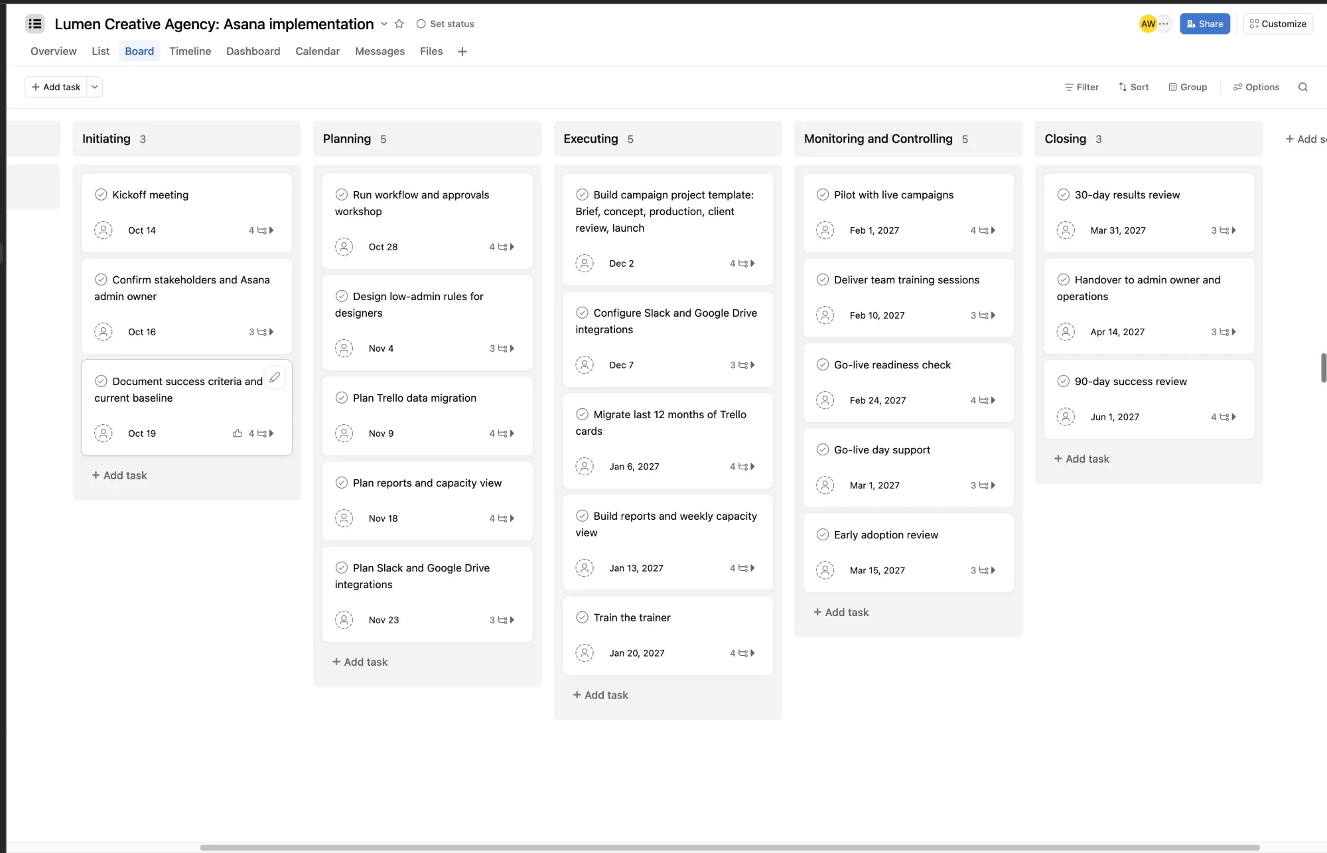Open the member overflow dots beside AW

tap(1164, 24)
